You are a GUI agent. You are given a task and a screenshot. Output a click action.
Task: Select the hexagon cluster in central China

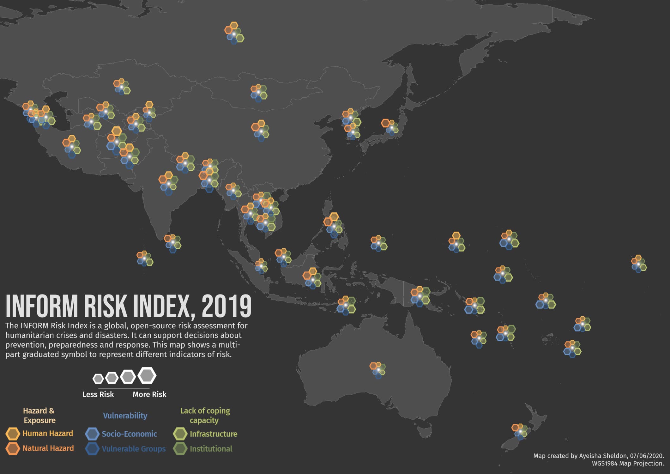click(x=260, y=130)
